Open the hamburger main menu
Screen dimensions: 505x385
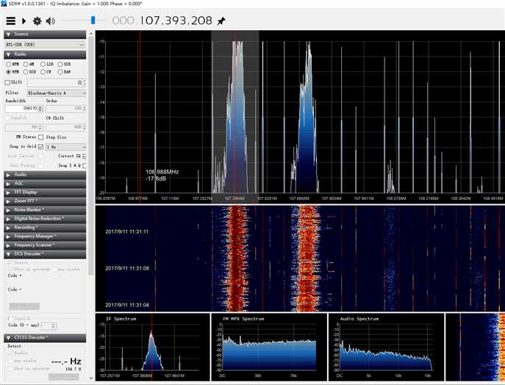click(10, 21)
